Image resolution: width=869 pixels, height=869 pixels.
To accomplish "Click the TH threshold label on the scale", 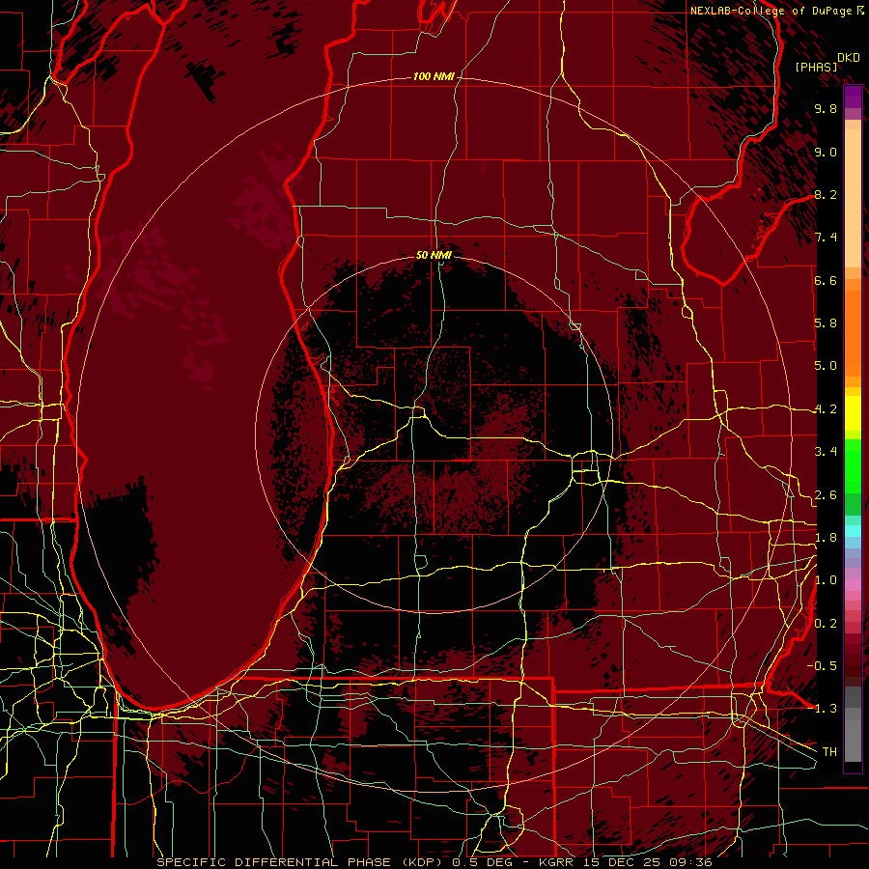I will click(829, 752).
